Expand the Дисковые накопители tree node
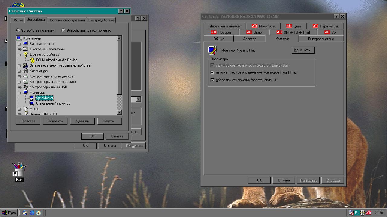This screenshot has height=217, width=387. (x=19, y=49)
